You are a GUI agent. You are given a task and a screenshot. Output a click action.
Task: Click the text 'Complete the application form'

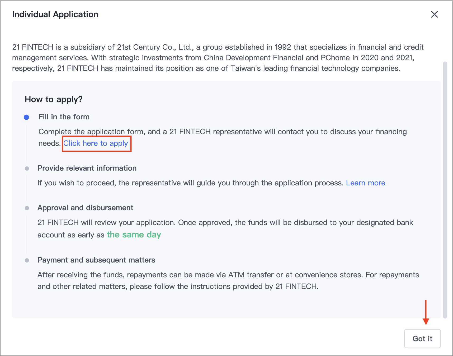tap(92, 132)
